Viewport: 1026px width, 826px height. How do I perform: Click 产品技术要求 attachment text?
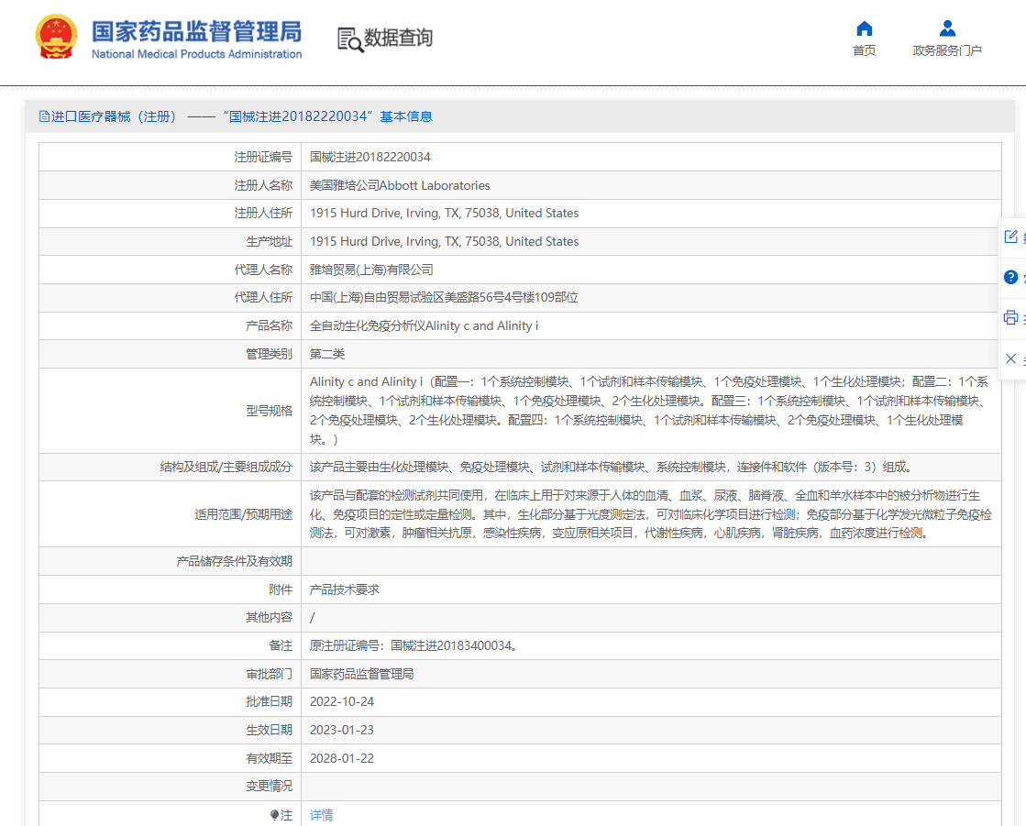[x=344, y=589]
